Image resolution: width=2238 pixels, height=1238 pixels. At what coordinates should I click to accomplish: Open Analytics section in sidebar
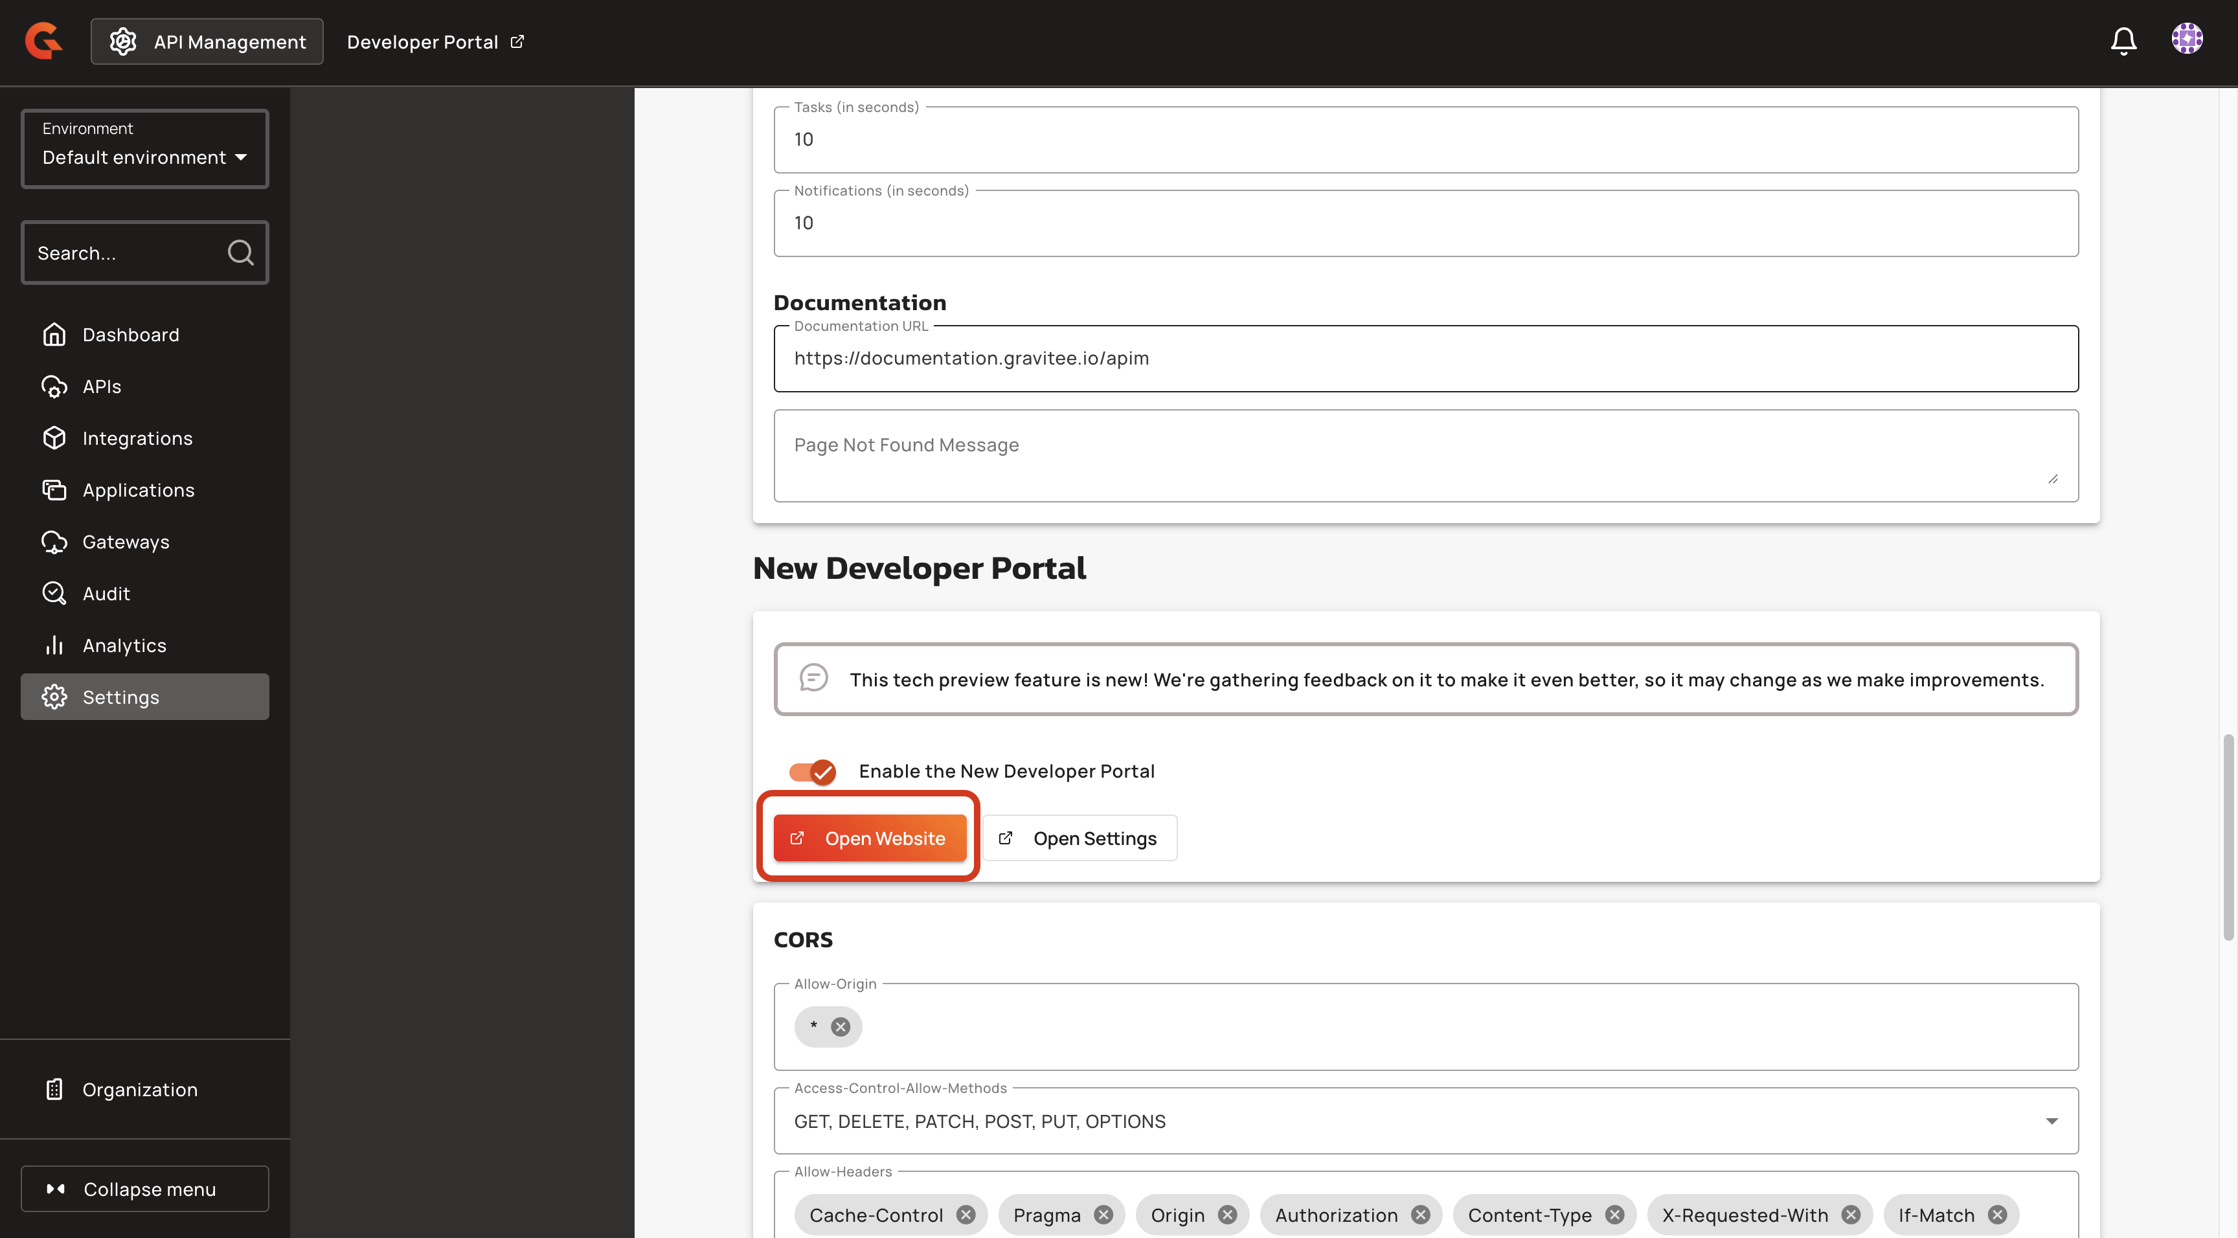(124, 646)
